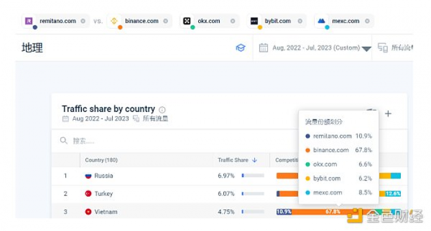Viewport: 431px width, 231px height.
Task: Select the mexc.com site chip
Action: pos(344,21)
